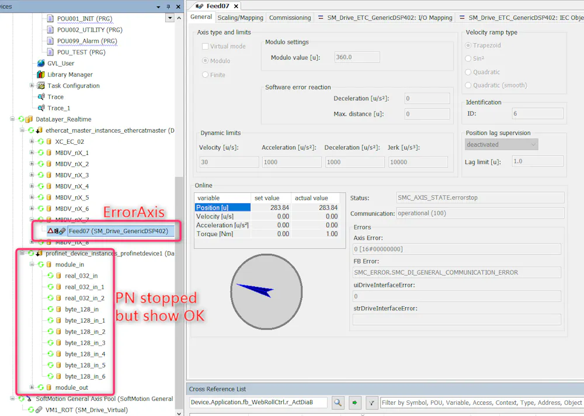Screen dimensions: 584x416
Task: Click the POU_TEST program icon
Action: [50, 52]
